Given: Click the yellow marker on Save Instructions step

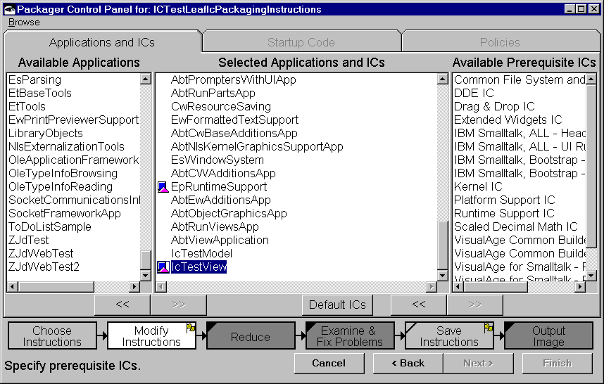Looking at the screenshot, I should [489, 327].
